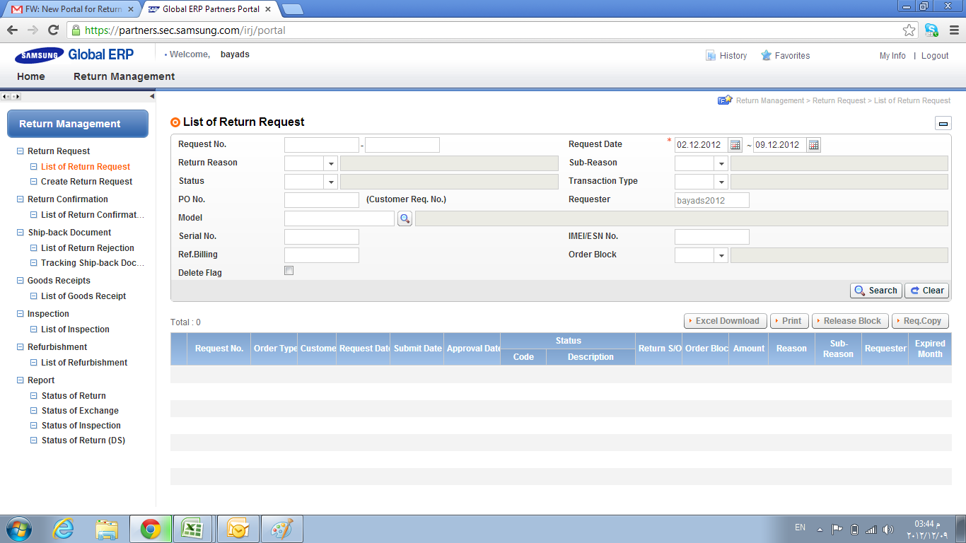Image resolution: width=966 pixels, height=543 pixels.
Task: Open the Return Management menu tab
Action: click(x=124, y=76)
